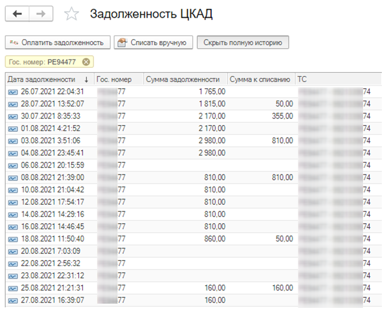The width and height of the screenshot is (385, 311).
Task: Click record icon for 10.08.2021 21:04:42
Action: click(13, 190)
